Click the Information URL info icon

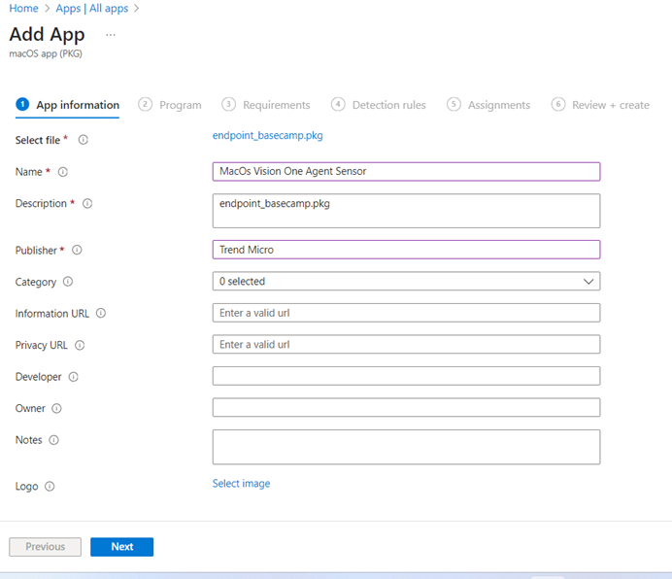coord(101,313)
